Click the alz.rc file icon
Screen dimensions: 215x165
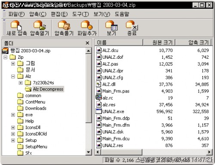[99, 98]
